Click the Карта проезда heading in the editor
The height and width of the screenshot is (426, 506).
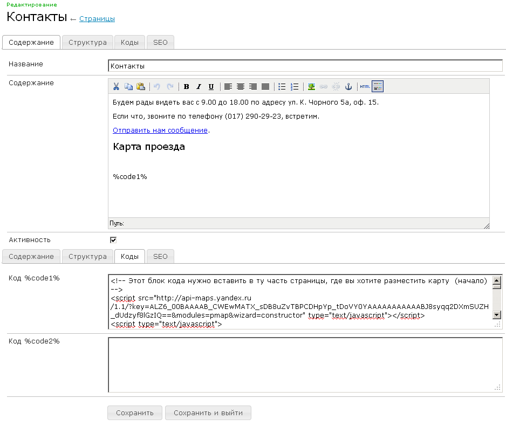pyautogui.click(x=149, y=147)
